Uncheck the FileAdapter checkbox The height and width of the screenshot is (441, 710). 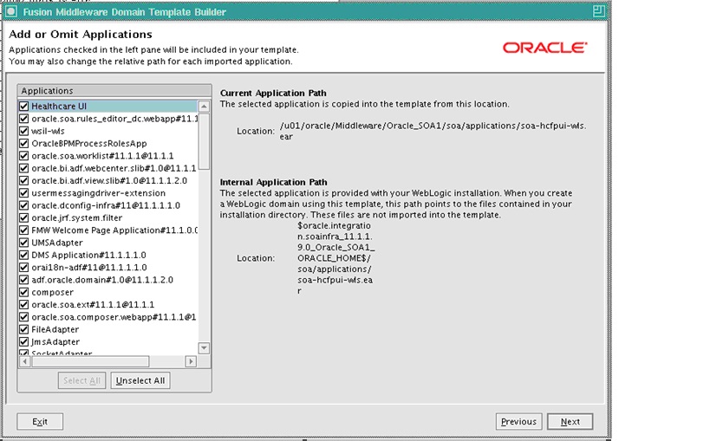pyautogui.click(x=24, y=329)
